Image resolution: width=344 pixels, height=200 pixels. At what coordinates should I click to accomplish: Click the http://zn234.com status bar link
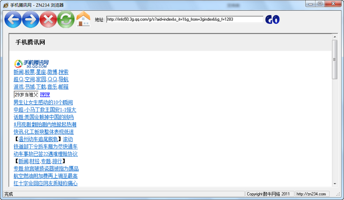click(311, 194)
